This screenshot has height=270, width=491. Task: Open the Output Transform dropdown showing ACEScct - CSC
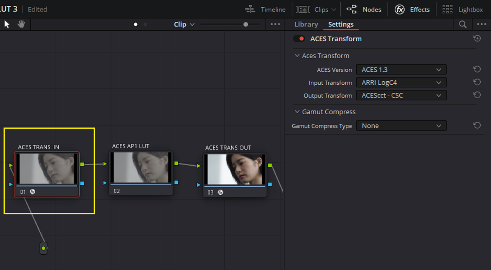click(401, 95)
